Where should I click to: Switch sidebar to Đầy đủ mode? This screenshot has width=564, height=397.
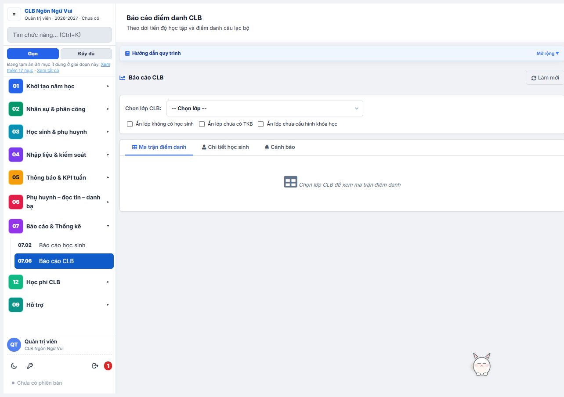tap(86, 54)
